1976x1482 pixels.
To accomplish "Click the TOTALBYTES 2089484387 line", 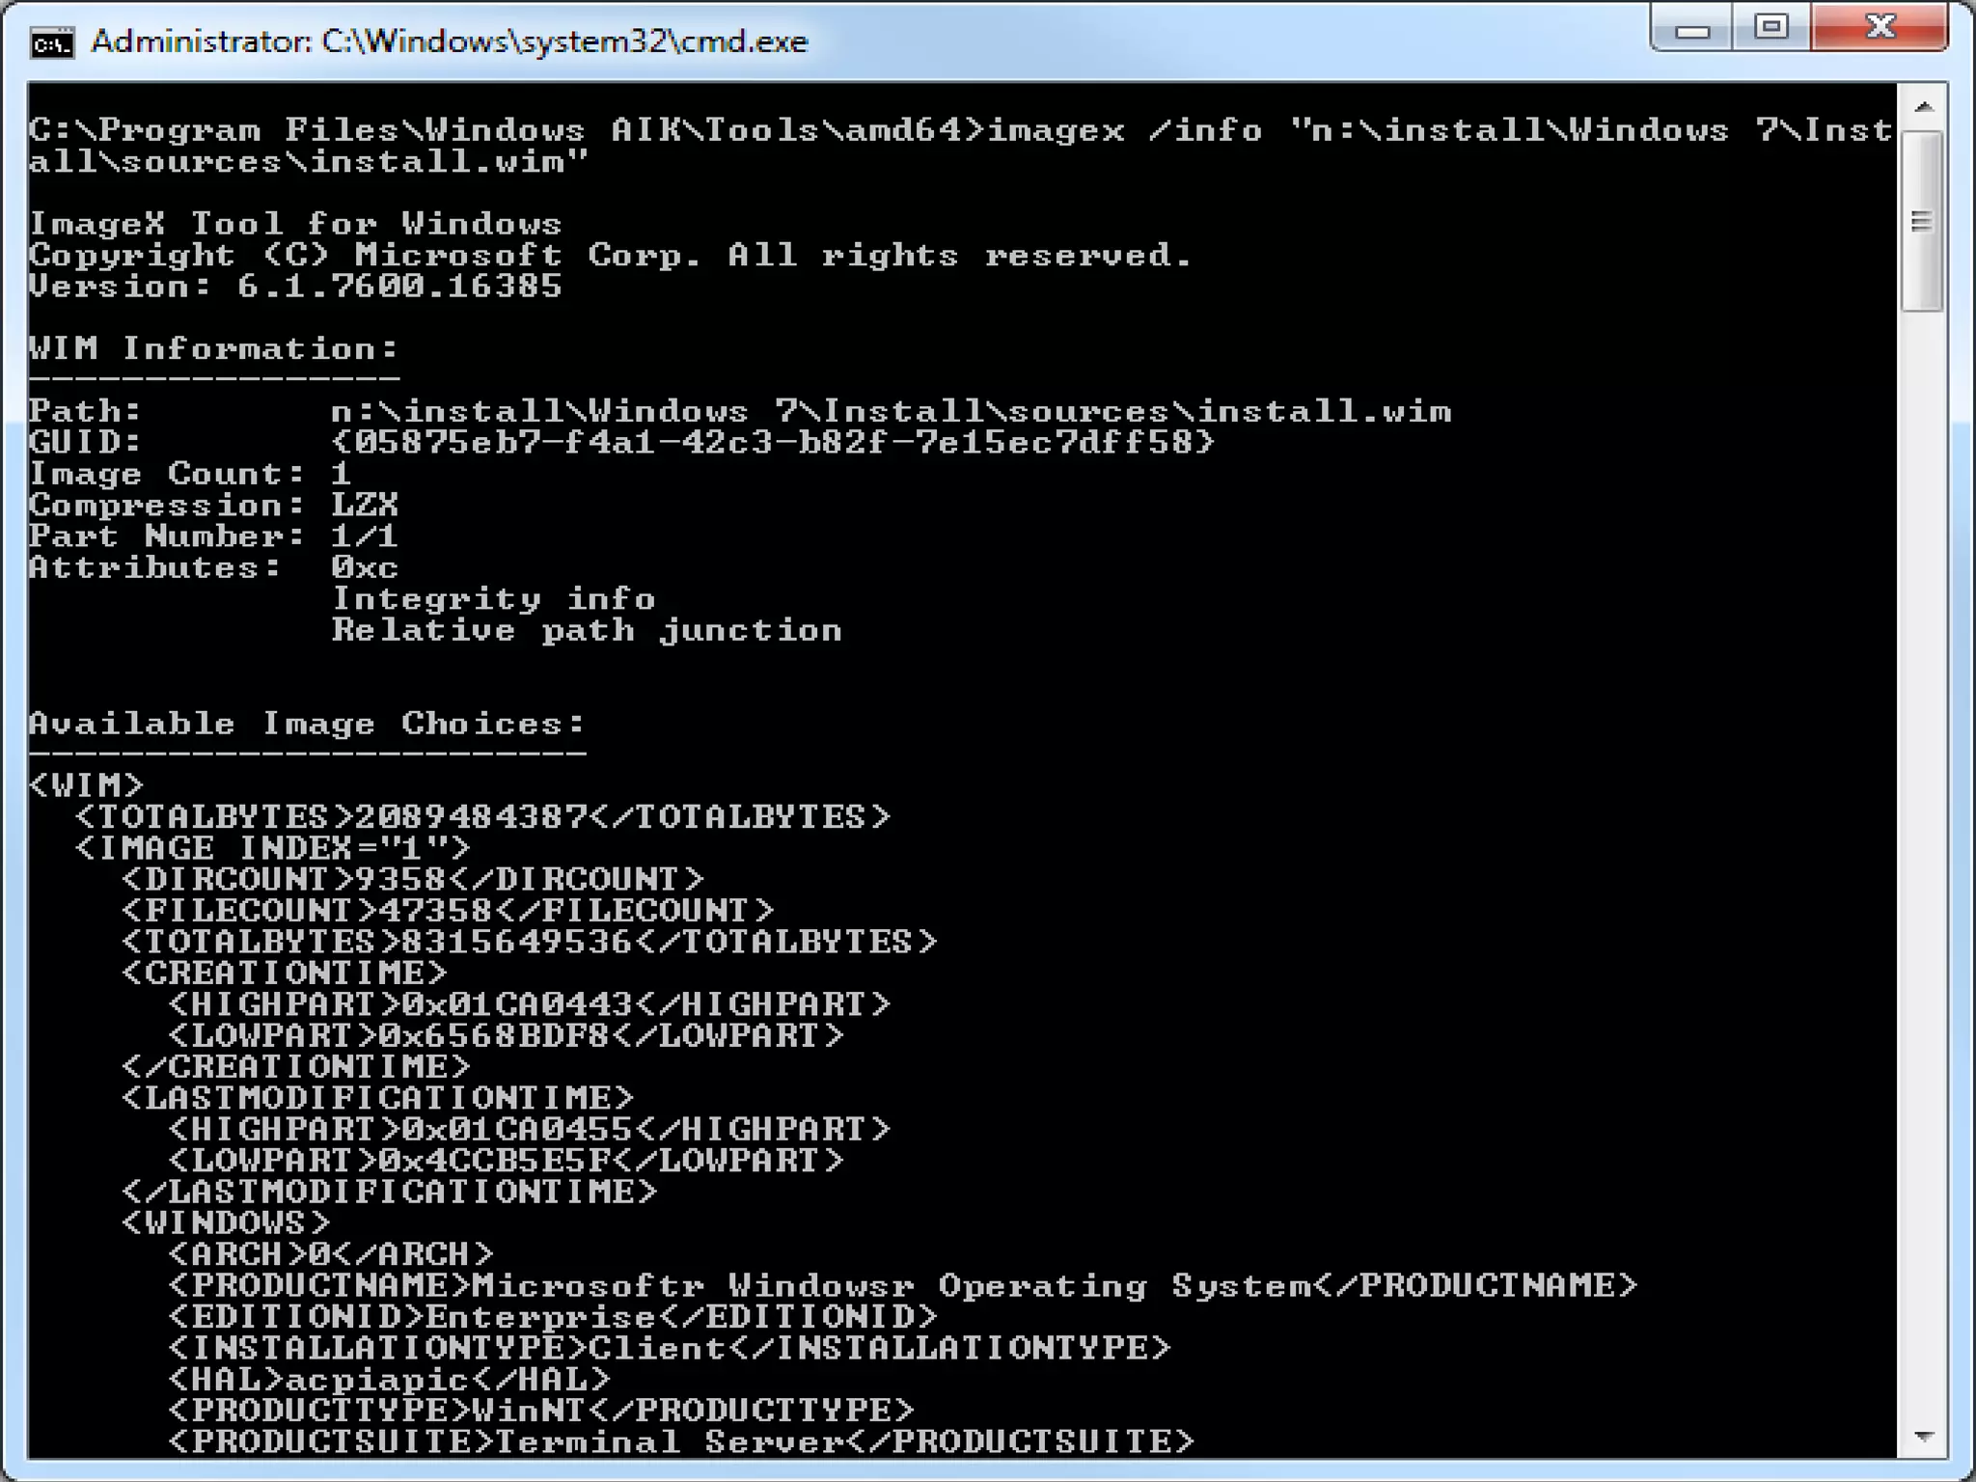I will coord(482,817).
